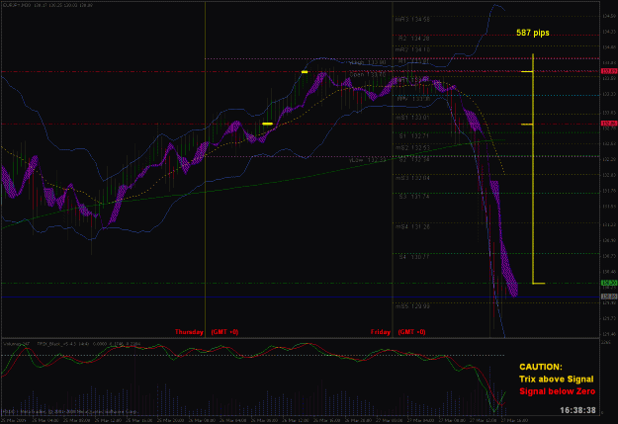Click the upper red price tag on the axis
The width and height of the screenshot is (618, 424).
pyautogui.click(x=609, y=71)
